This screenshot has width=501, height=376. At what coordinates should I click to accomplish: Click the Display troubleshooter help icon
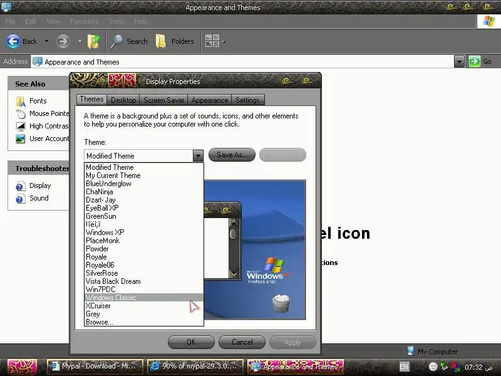20,186
